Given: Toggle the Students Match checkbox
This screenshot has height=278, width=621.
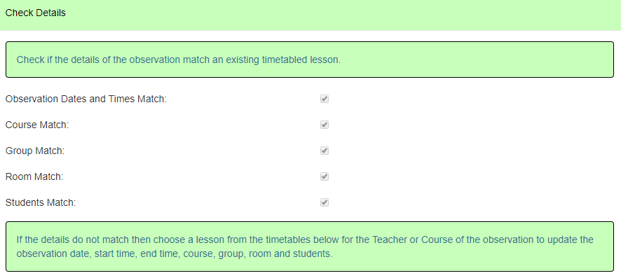Looking at the screenshot, I should click(325, 202).
